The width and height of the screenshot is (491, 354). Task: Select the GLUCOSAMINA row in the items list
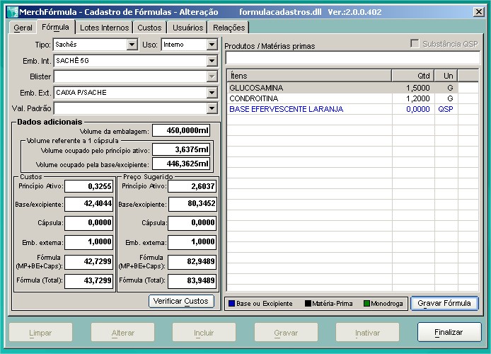(x=308, y=87)
